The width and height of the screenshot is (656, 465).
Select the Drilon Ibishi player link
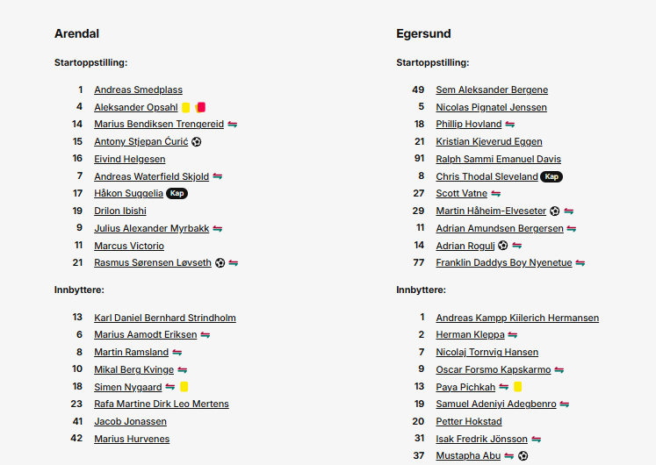[120, 211]
